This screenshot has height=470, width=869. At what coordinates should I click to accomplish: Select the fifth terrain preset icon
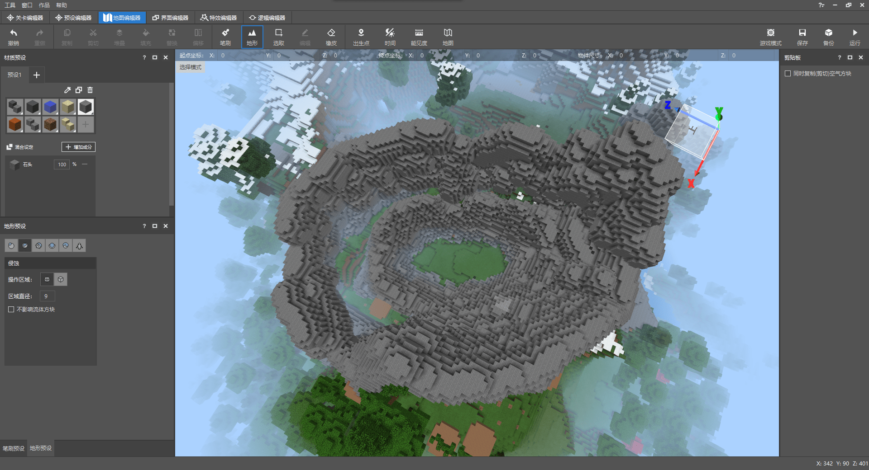66,245
